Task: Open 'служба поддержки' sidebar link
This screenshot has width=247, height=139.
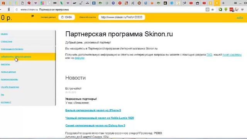Action: coord(10,87)
